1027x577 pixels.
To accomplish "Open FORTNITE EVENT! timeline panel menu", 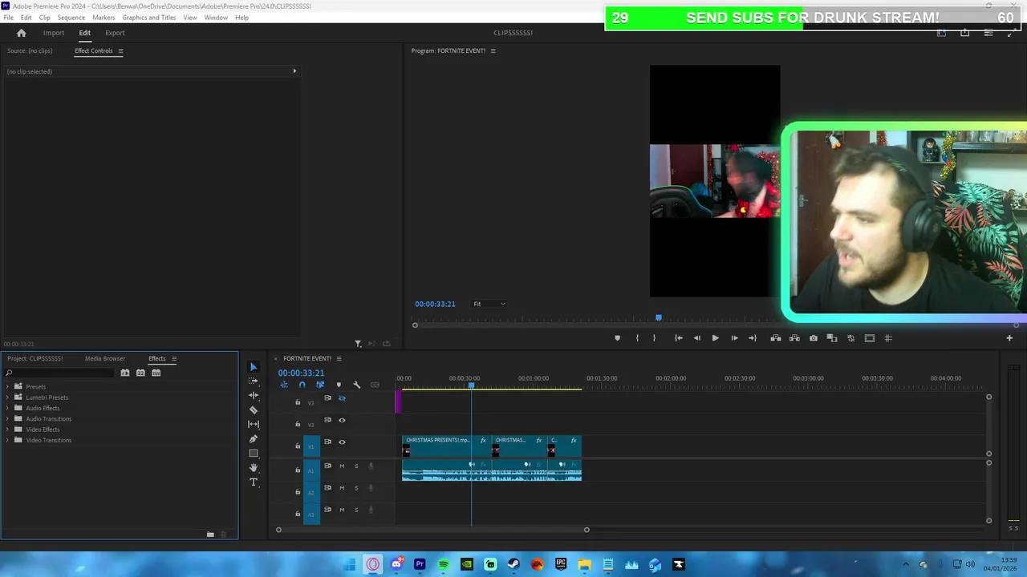I will tap(339, 358).
